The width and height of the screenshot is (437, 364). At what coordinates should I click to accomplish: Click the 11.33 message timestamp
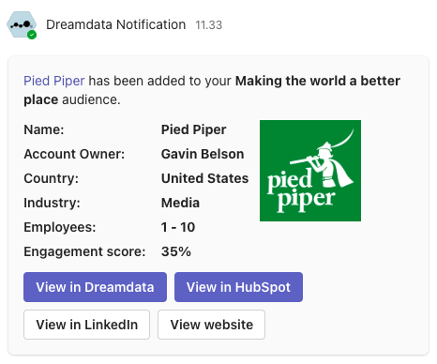point(208,25)
